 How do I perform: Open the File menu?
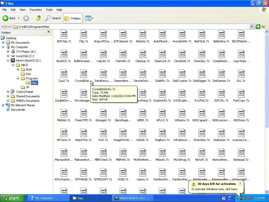tap(4, 10)
